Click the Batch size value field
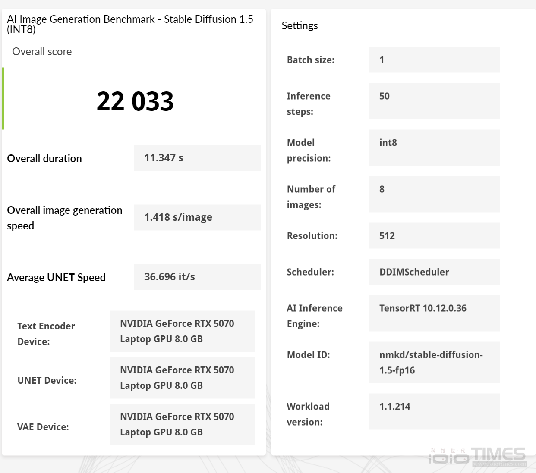536x473 pixels. pyautogui.click(x=434, y=60)
